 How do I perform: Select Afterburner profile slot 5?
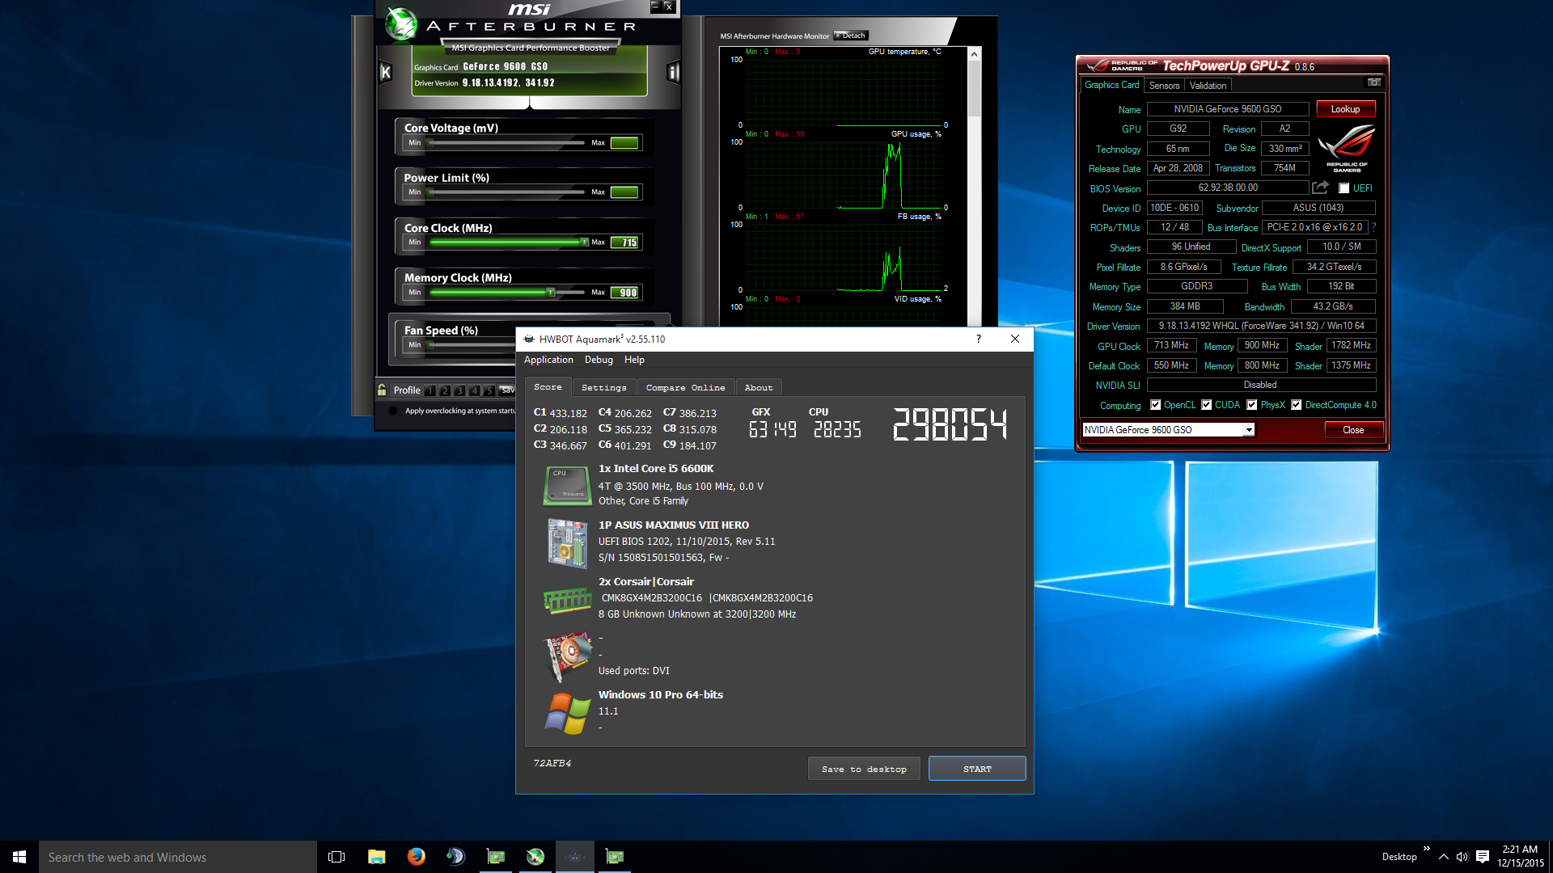click(x=489, y=390)
